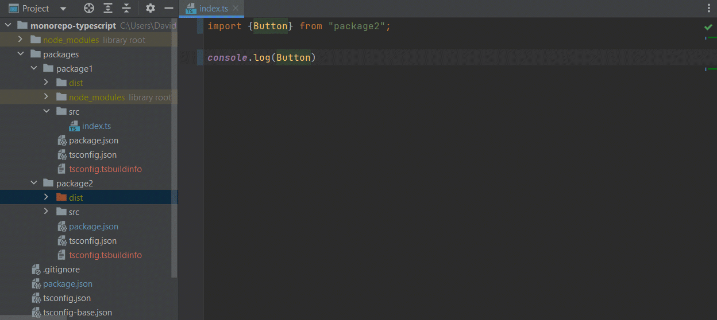Click the tsconfig.tsbuildinfo file icon in package2
The width and height of the screenshot is (717, 320).
click(x=62, y=255)
